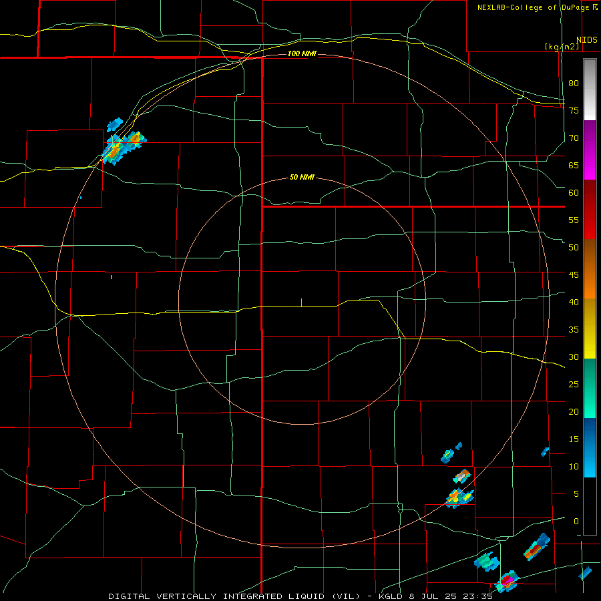Pick the white-gray top segment of the VIL scale
The image size is (601, 601).
tap(590, 89)
